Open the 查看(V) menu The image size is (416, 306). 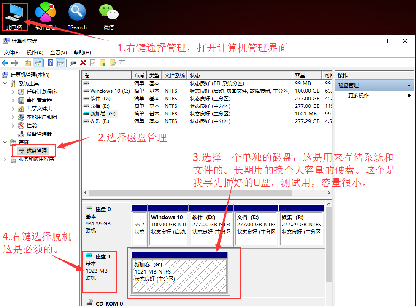pos(58,53)
